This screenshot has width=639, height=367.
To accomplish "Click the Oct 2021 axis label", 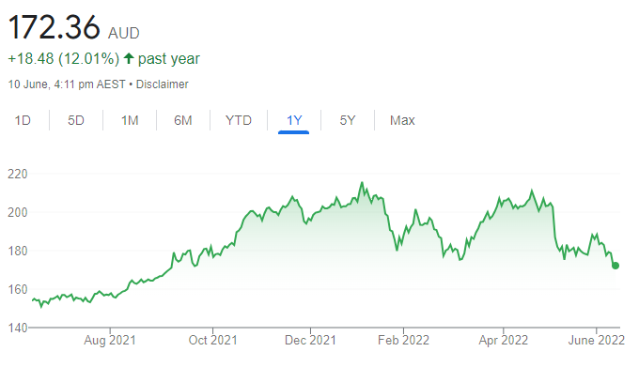I will [x=212, y=340].
